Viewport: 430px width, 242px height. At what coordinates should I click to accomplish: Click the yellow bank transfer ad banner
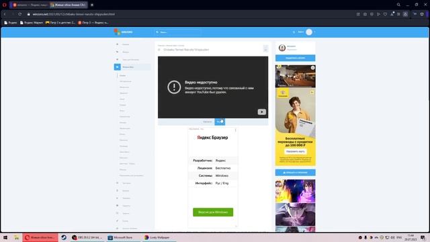(x=296, y=127)
